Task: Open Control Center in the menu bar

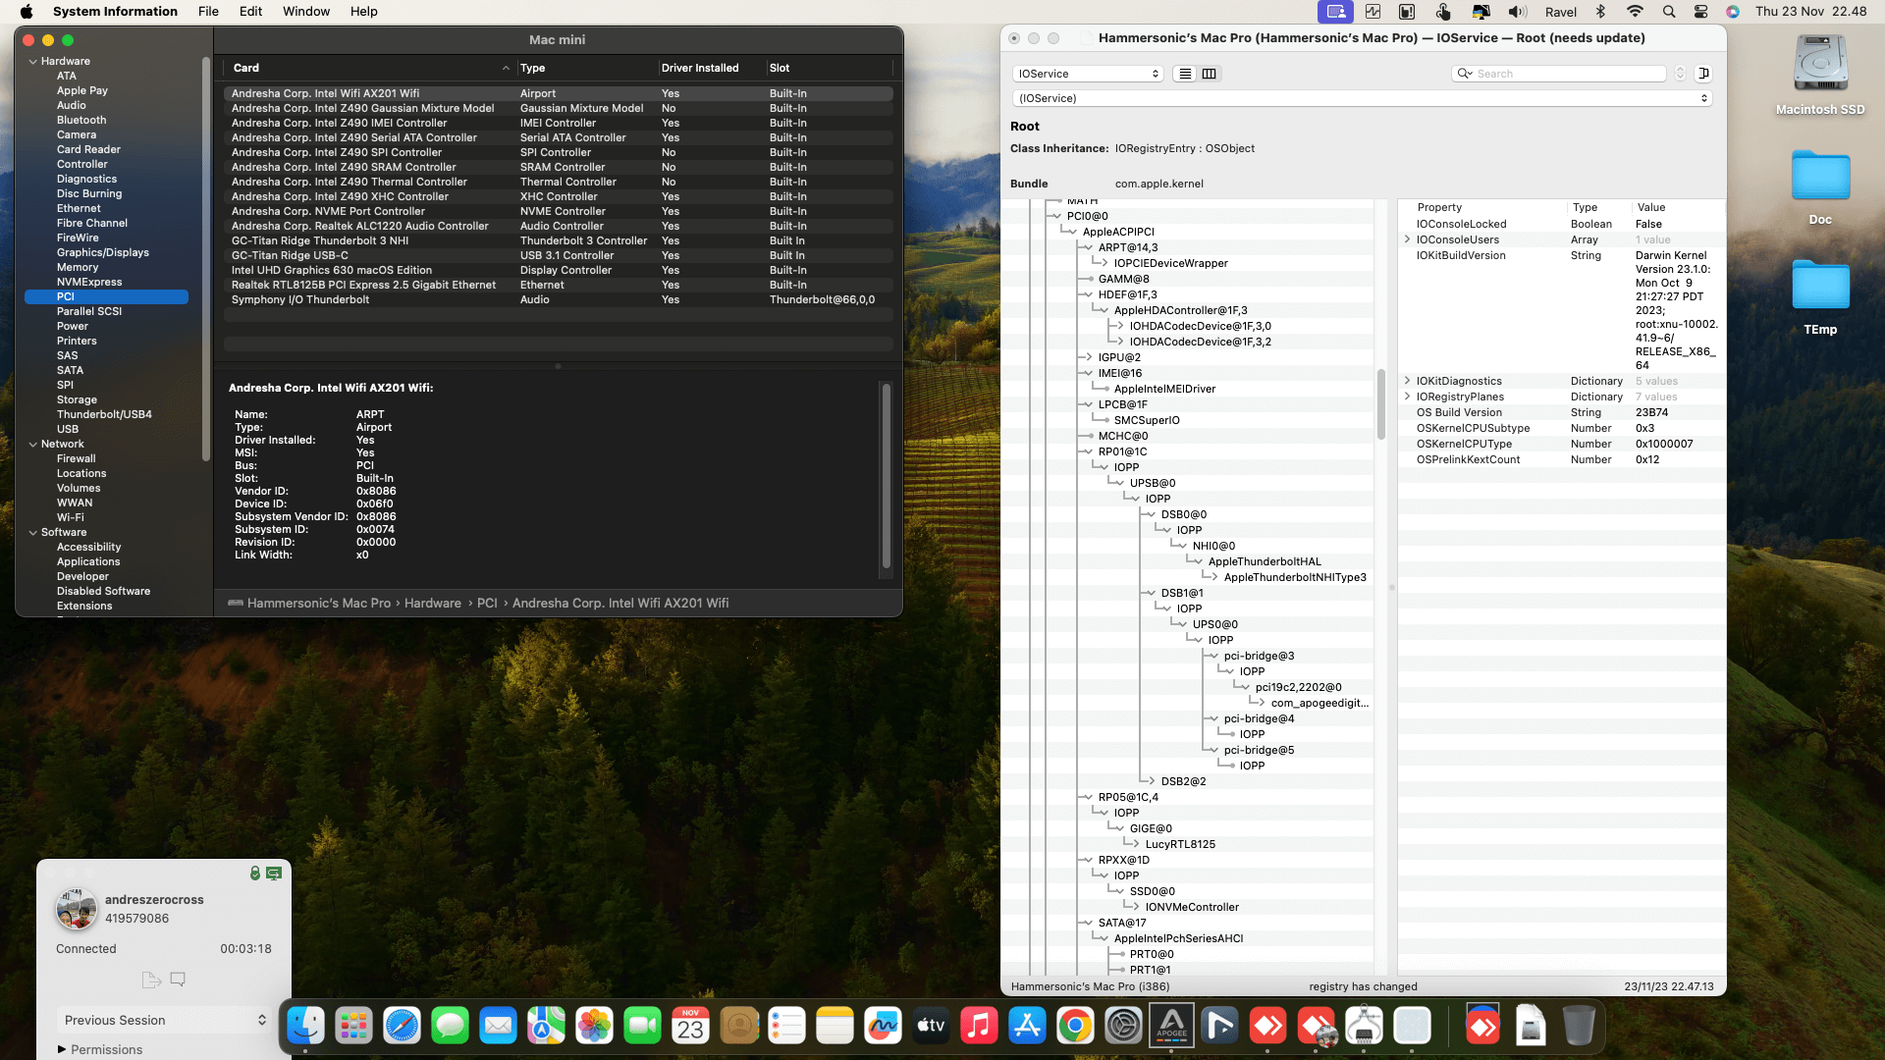Action: 1701,12
